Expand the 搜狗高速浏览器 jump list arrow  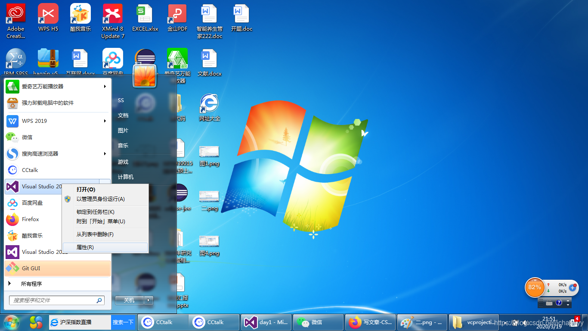pyautogui.click(x=105, y=153)
